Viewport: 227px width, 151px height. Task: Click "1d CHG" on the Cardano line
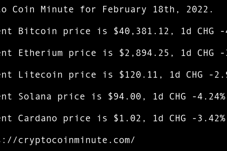pyautogui.click(x=169, y=118)
